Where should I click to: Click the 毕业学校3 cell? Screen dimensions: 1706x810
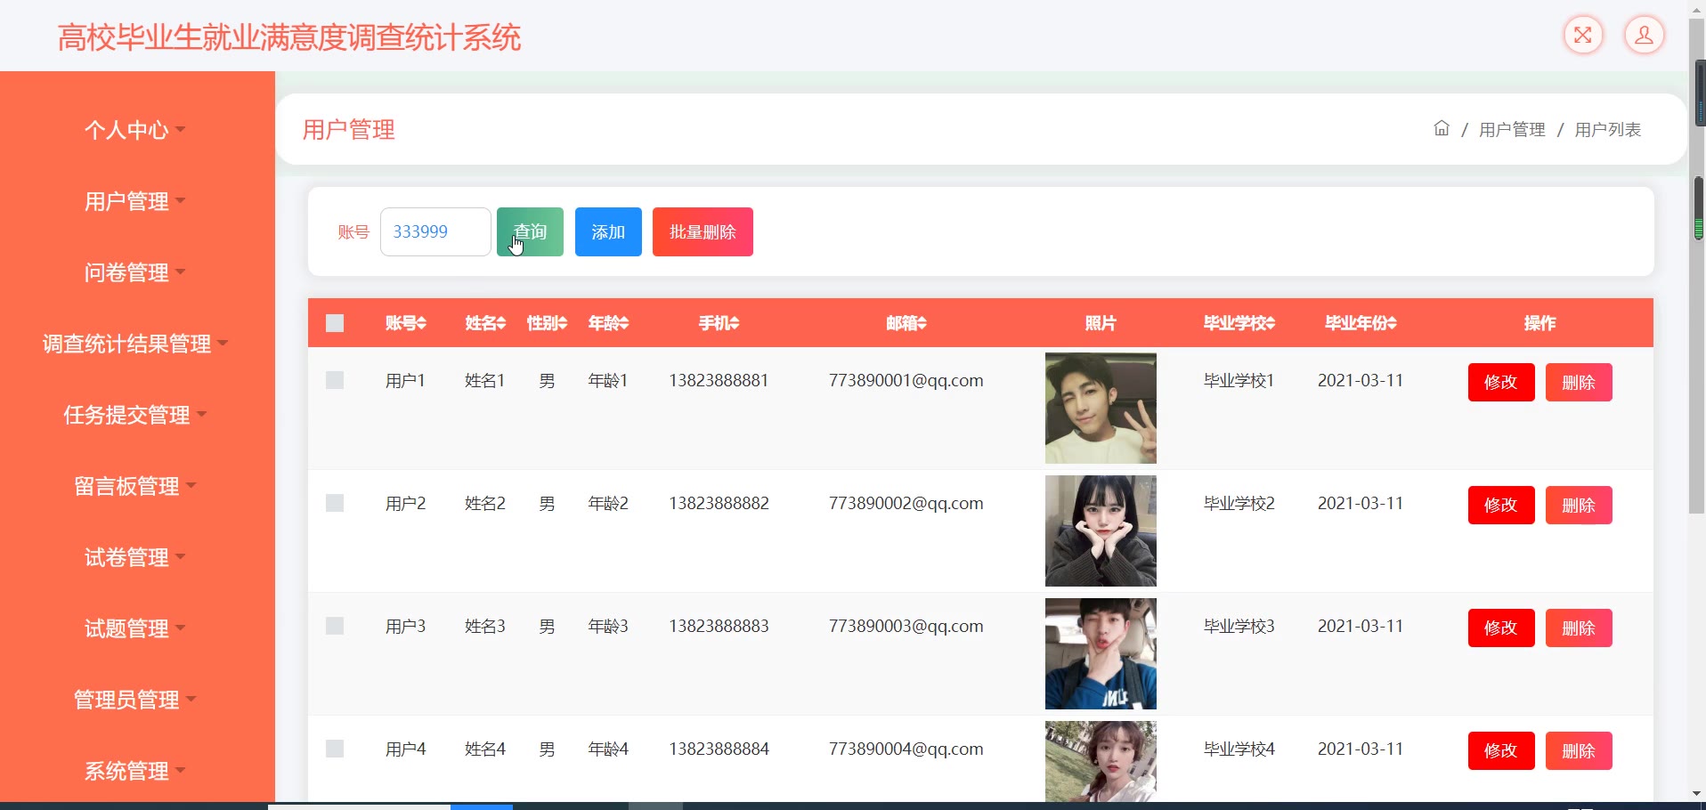[1239, 626]
